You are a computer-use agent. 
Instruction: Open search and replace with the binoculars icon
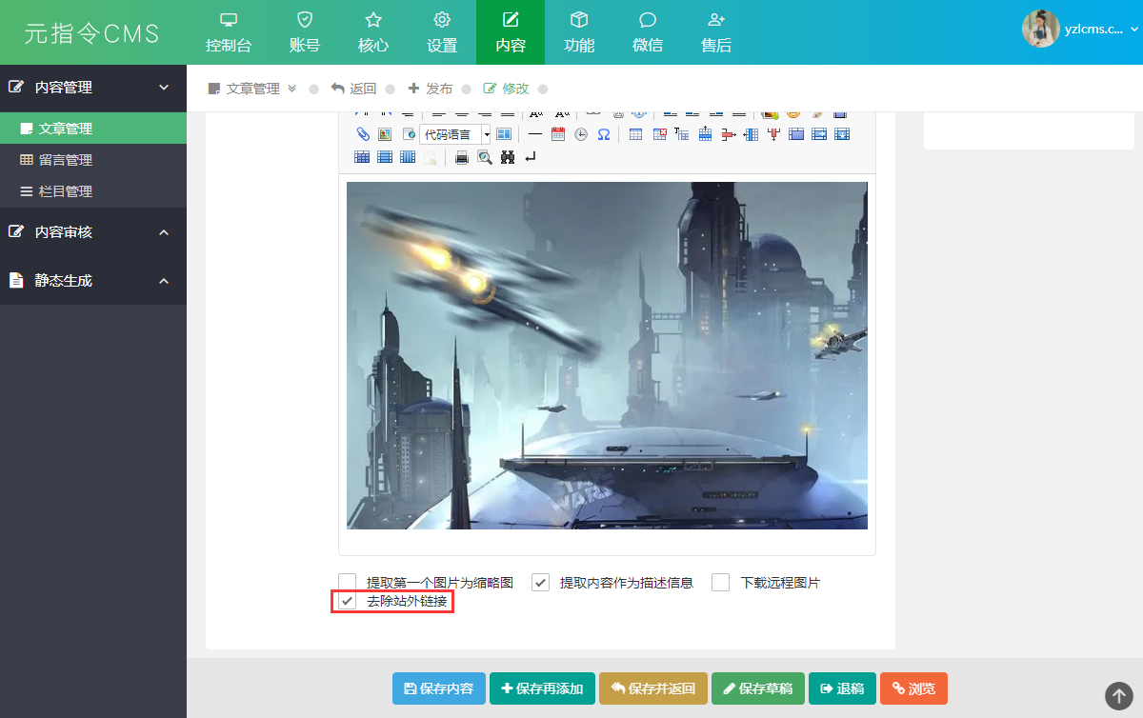508,157
